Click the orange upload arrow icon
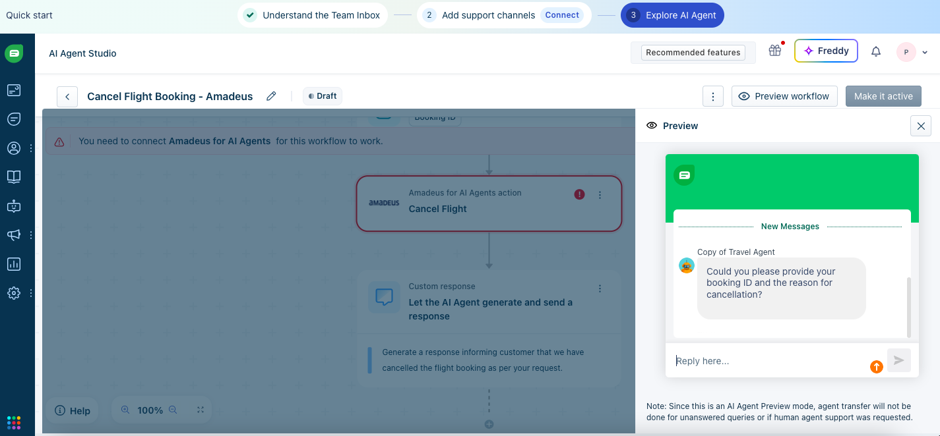This screenshot has height=436, width=940. coord(877,367)
